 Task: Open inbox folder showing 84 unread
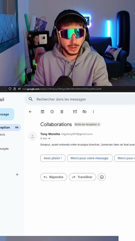(x=10, y=128)
